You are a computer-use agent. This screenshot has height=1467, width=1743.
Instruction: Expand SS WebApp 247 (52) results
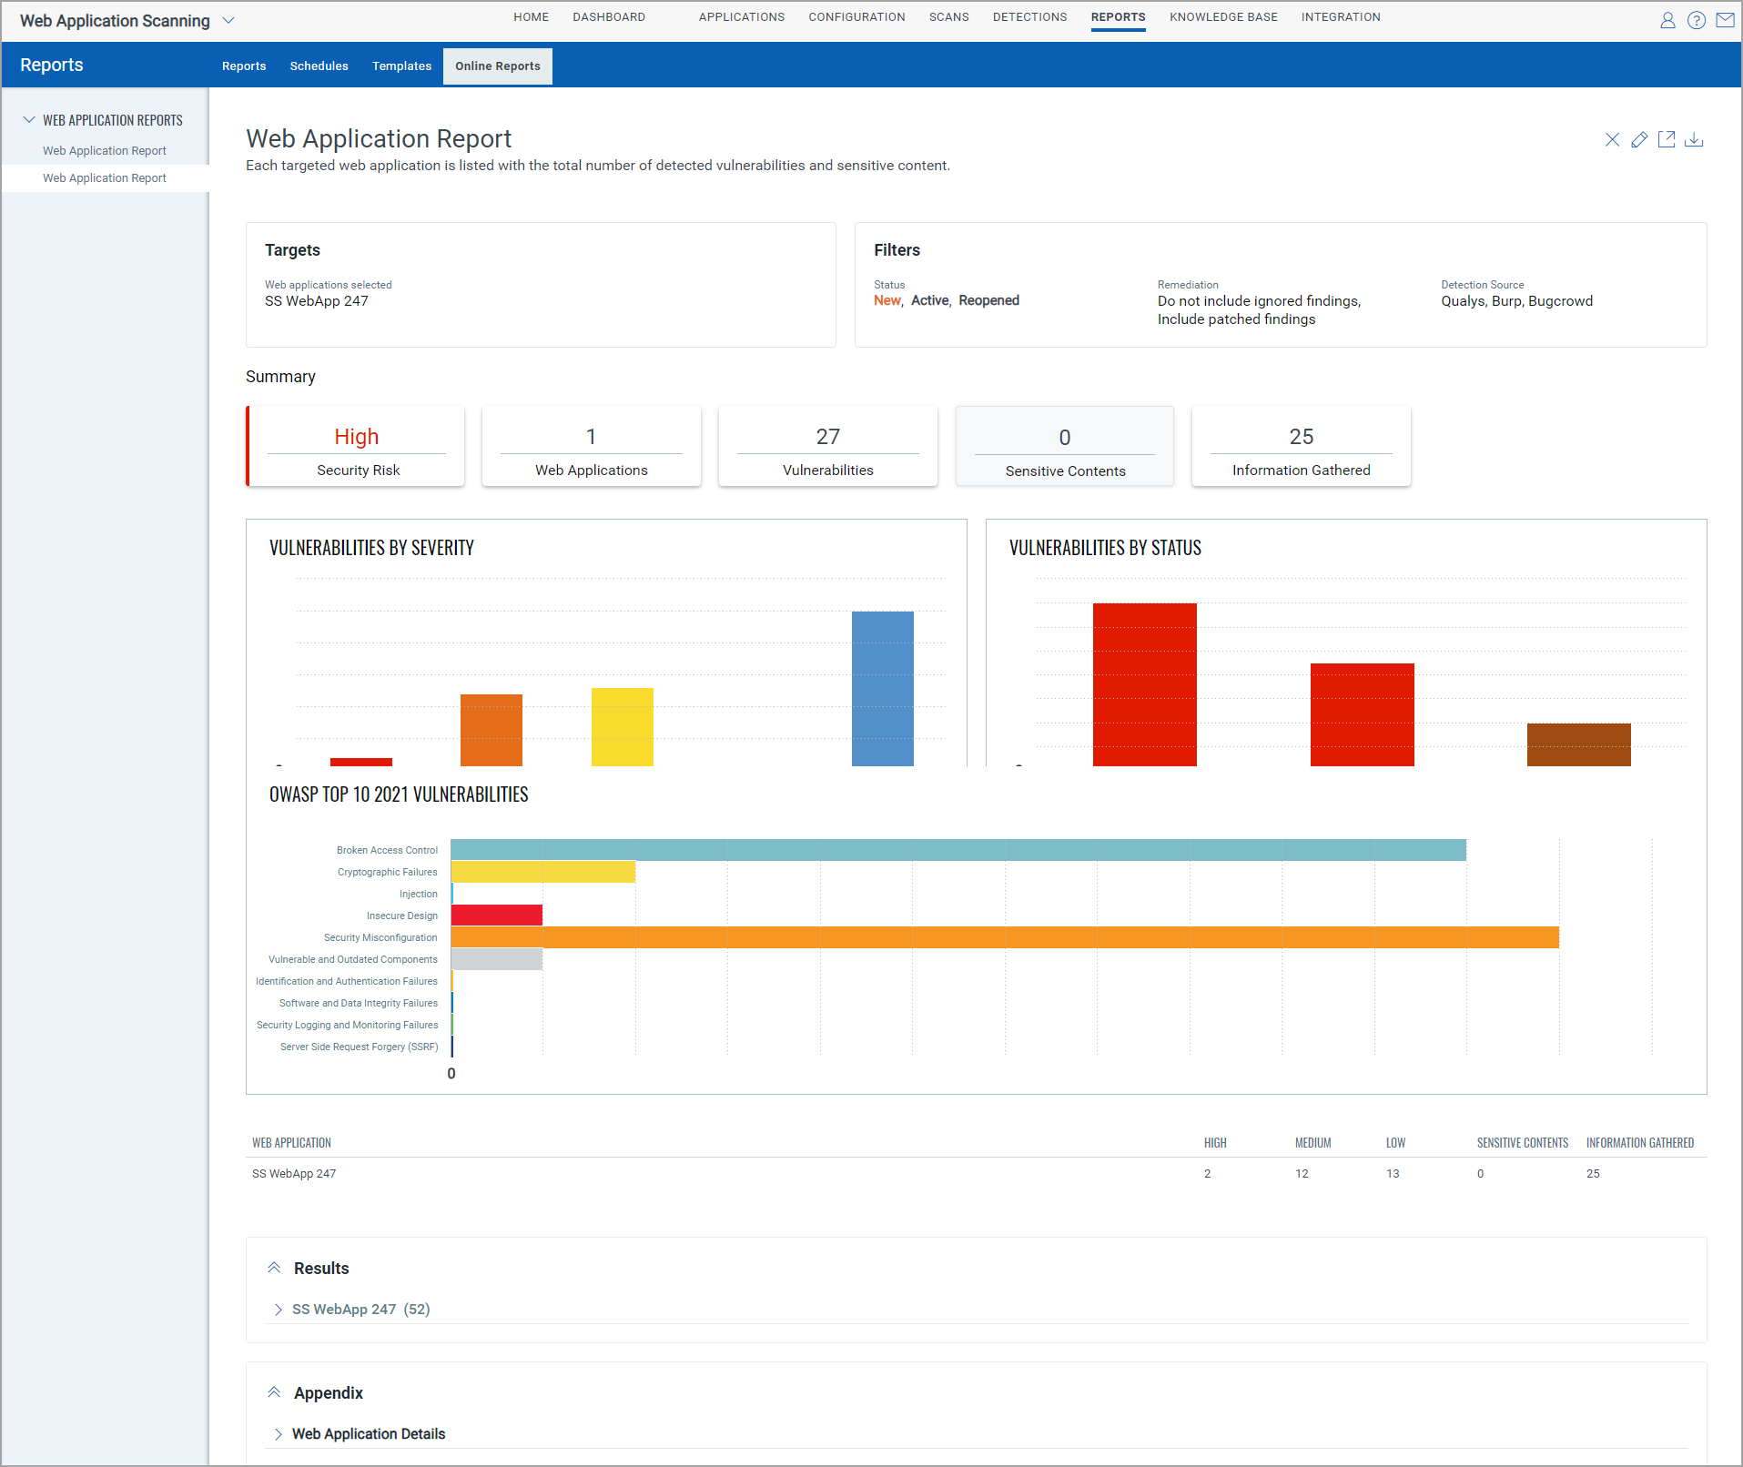coord(279,1309)
